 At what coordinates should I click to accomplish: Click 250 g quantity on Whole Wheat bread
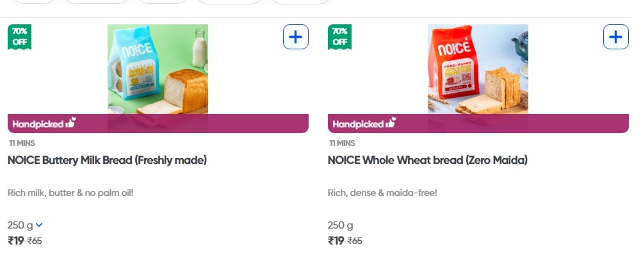(340, 225)
